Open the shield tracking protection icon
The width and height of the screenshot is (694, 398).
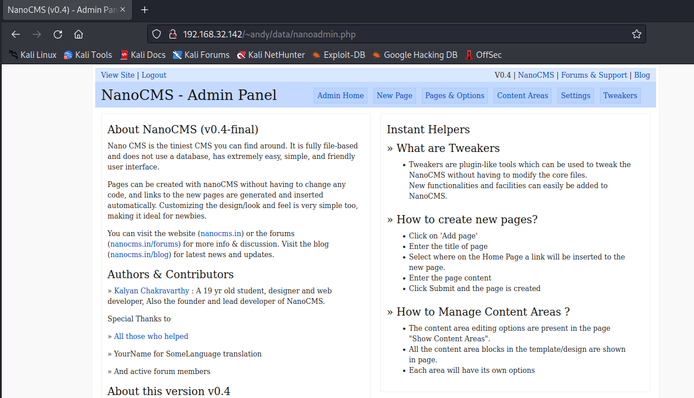tap(157, 34)
